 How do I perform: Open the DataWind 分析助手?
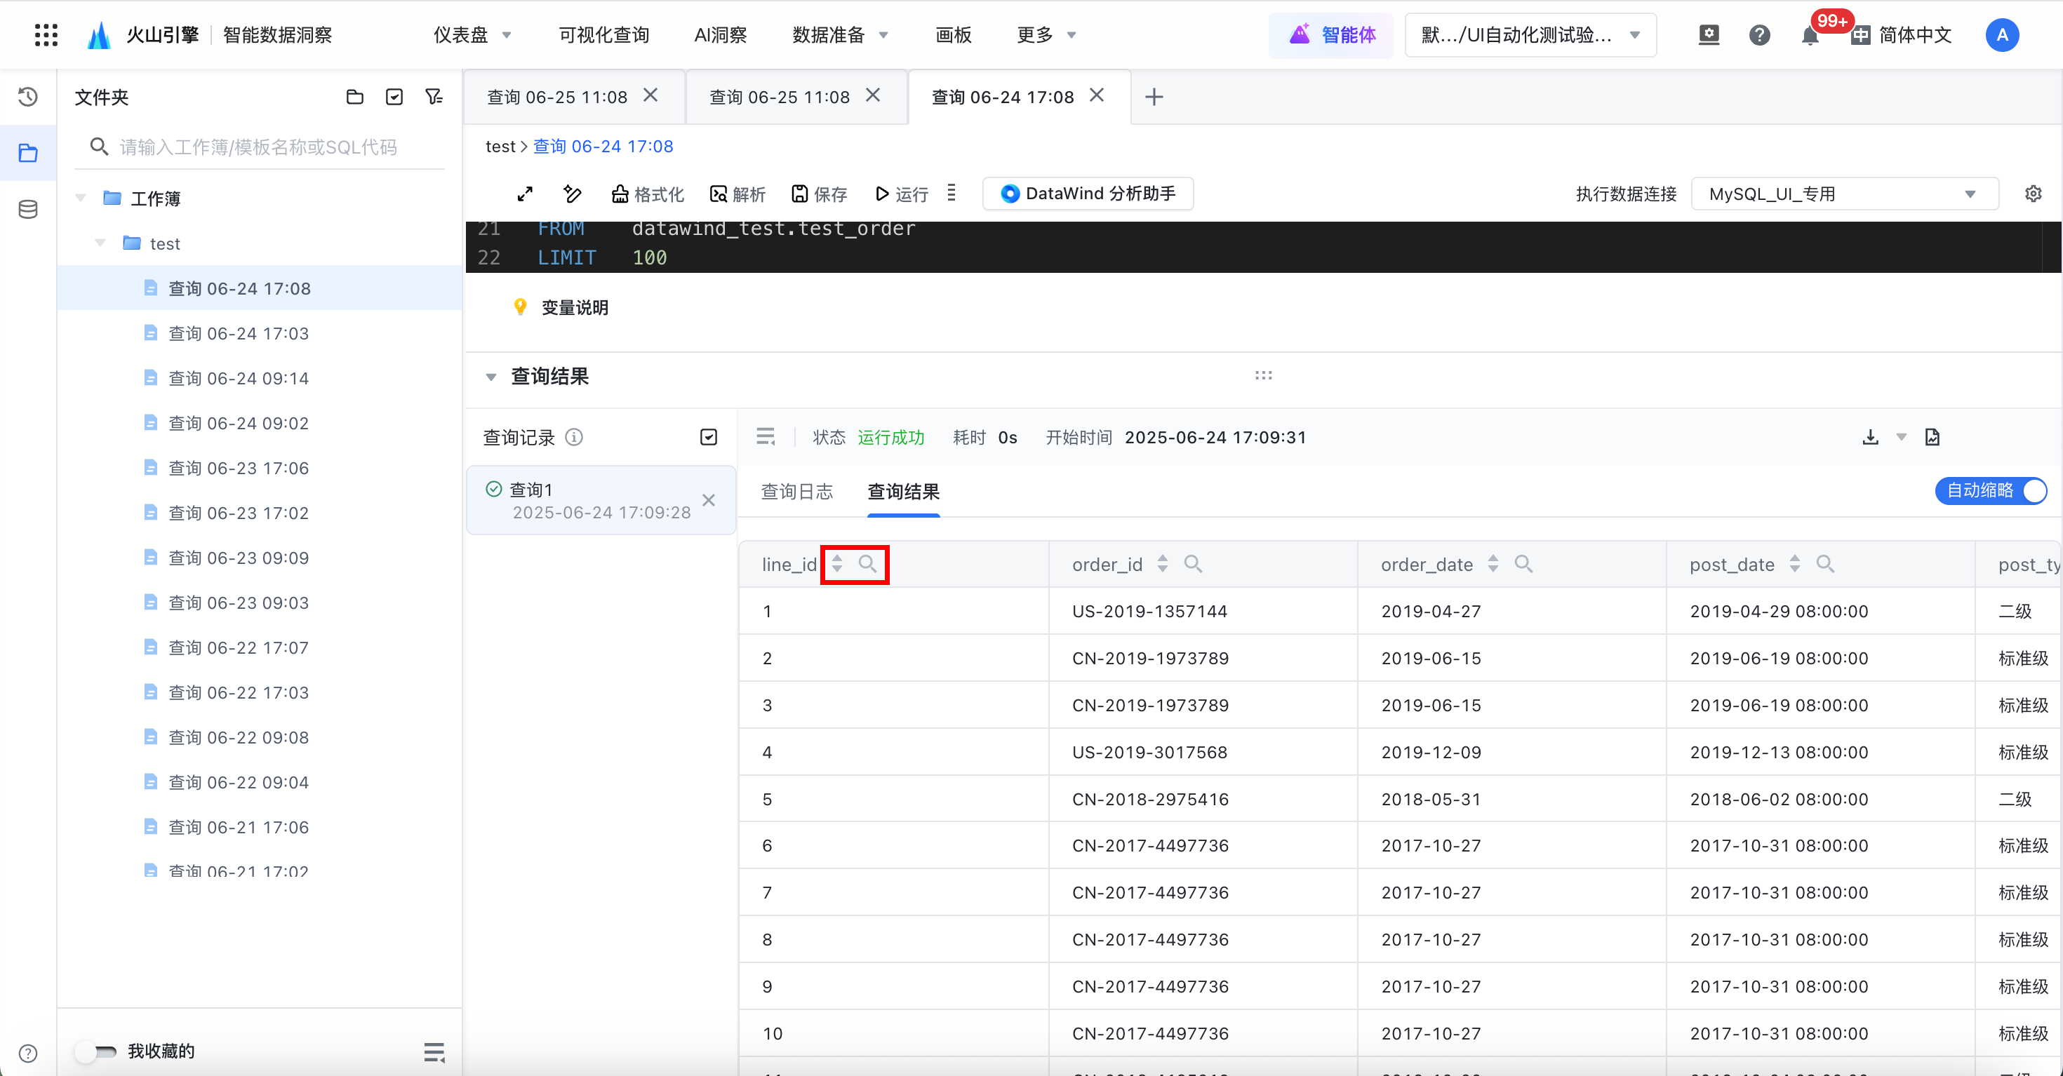tap(1088, 194)
